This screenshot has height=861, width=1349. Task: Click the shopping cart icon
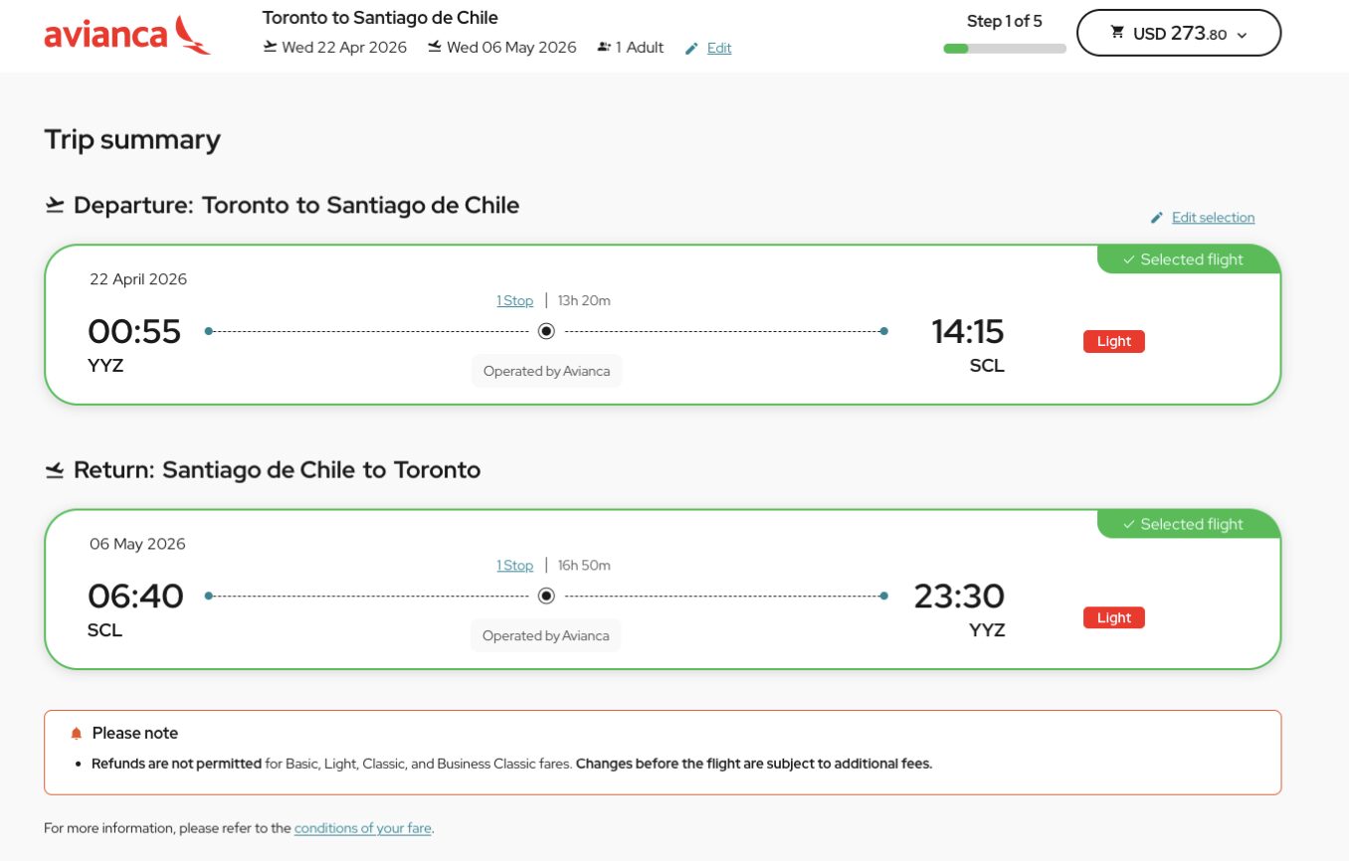click(1117, 33)
